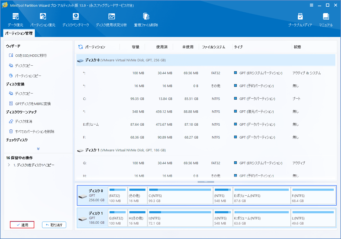Viewport: 341px width, 239px height.
Task: Select E:ボリューム(NTFS) block in disk map
Action: click(262, 195)
